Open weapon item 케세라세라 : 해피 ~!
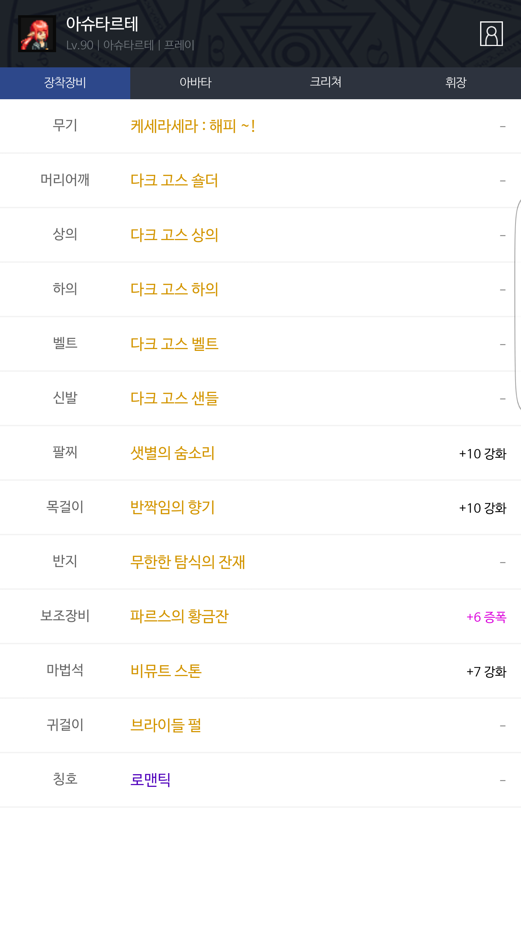This screenshot has height=927, width=521. [192, 126]
